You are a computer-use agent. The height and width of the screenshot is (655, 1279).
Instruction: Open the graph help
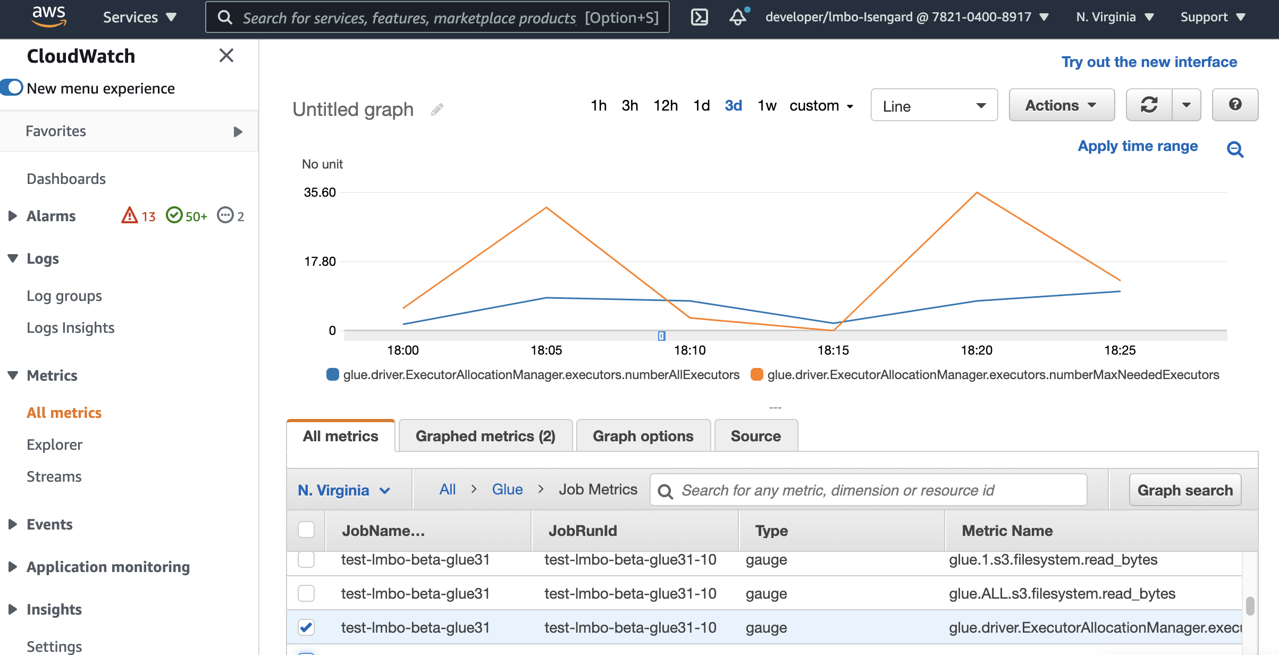tap(1235, 105)
